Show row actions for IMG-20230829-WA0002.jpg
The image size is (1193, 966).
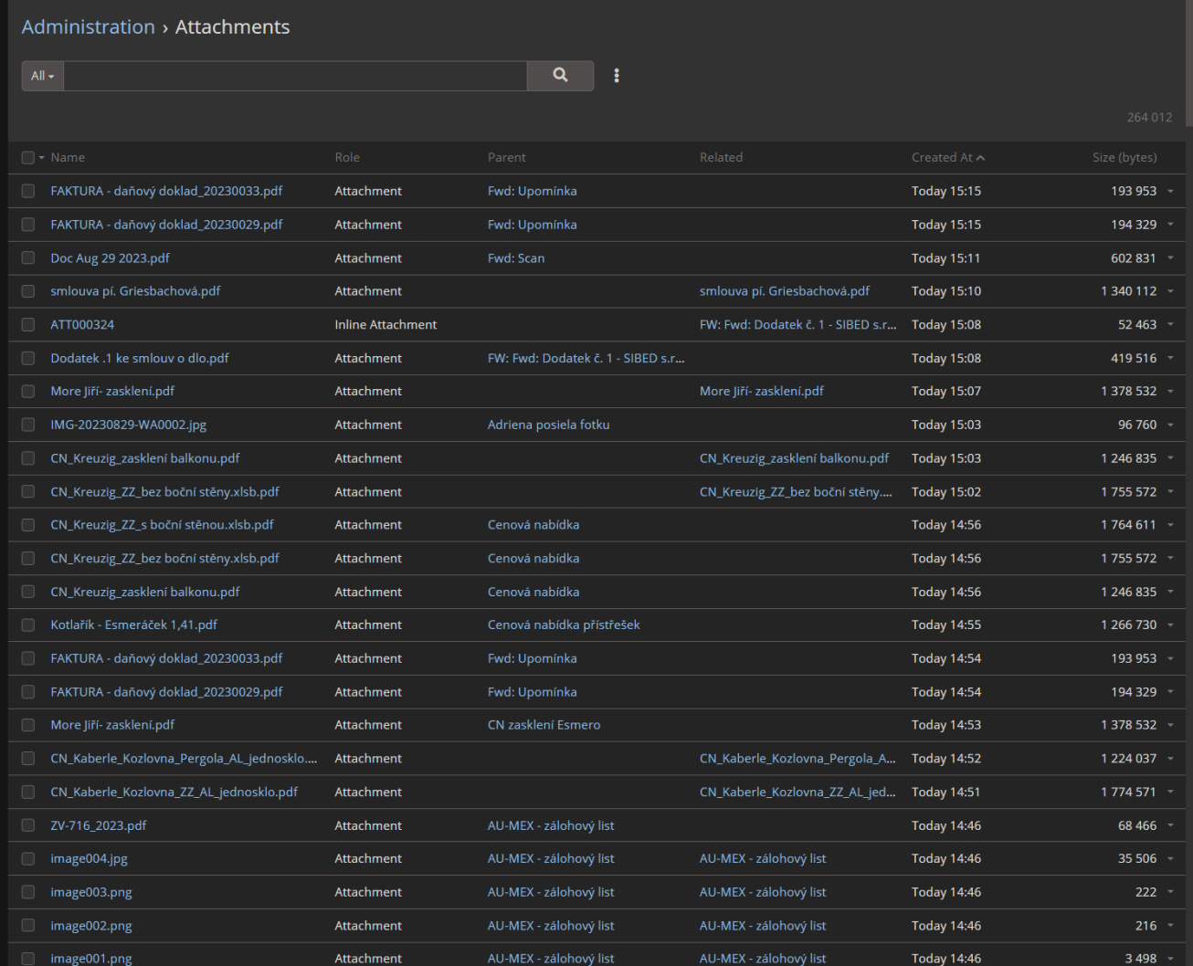click(1170, 425)
